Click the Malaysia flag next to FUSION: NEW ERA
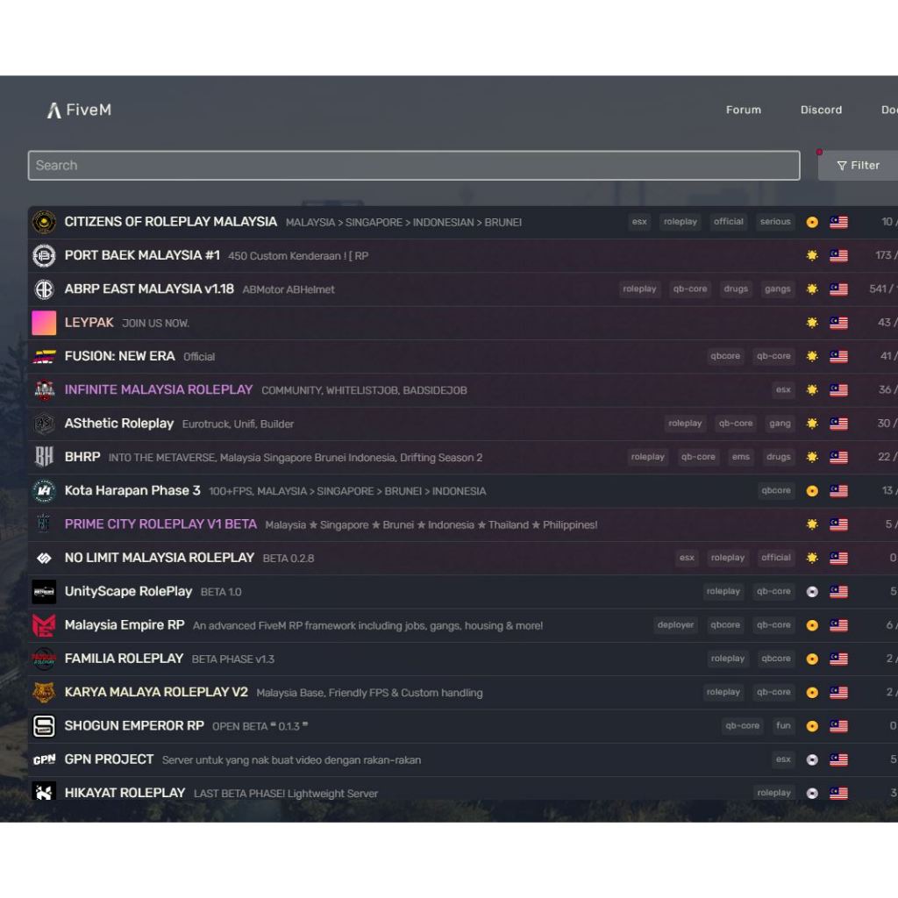 click(837, 356)
